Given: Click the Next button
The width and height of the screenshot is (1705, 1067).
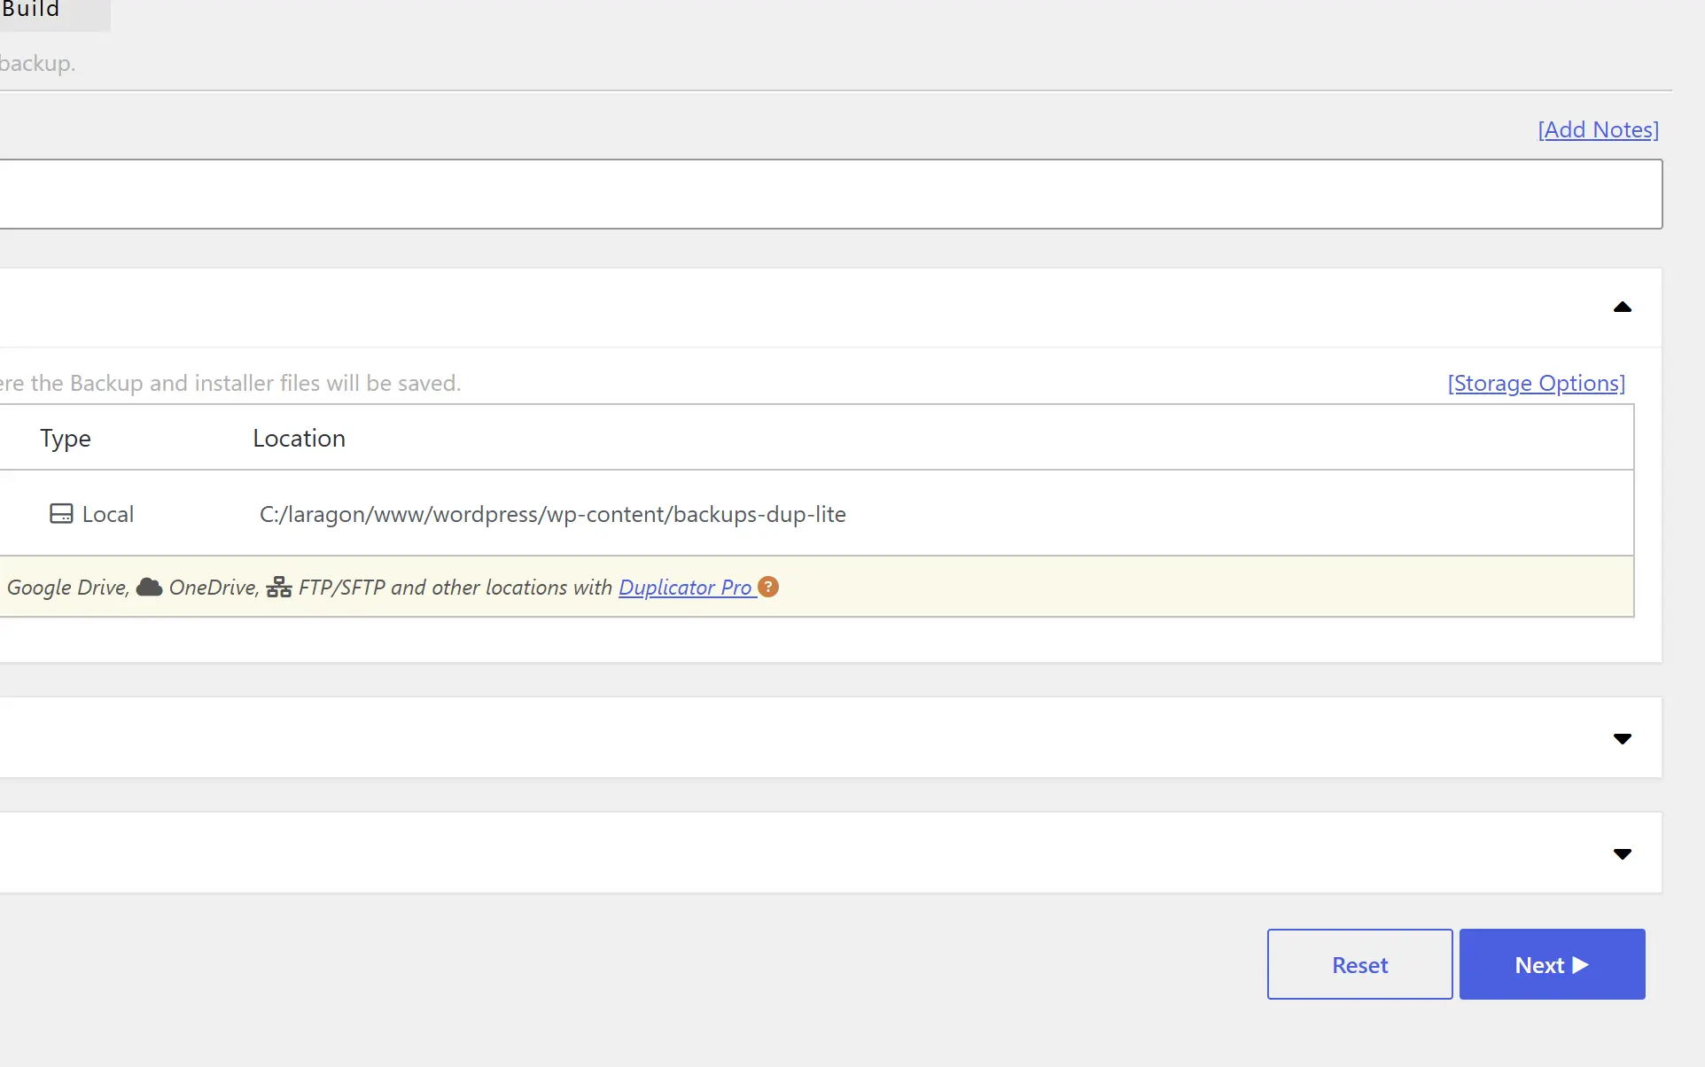Looking at the screenshot, I should pos(1552,964).
